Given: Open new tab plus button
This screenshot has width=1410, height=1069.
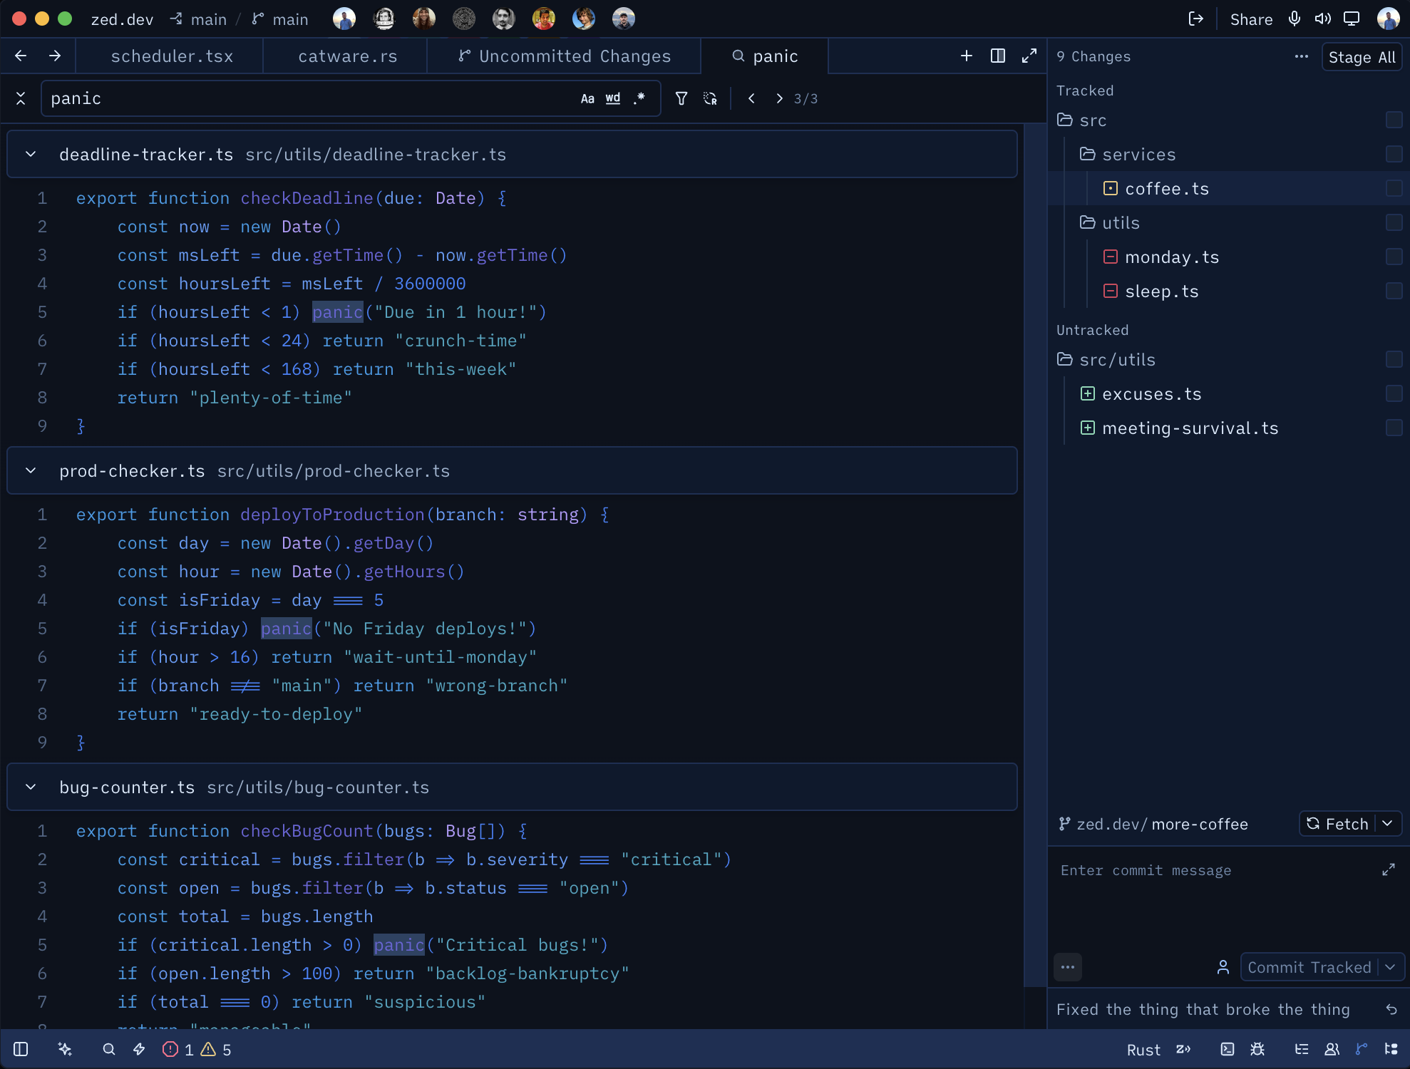Looking at the screenshot, I should (967, 56).
